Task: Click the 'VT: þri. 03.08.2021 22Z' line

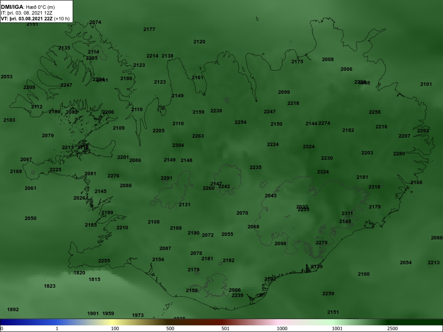Action: point(27,19)
